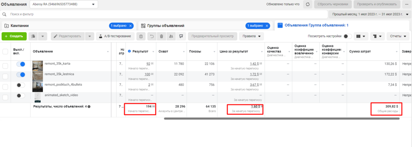Click the horizontal table scrollbar
Image resolution: width=412 pixels, height=147 pixels.
click(x=281, y=118)
